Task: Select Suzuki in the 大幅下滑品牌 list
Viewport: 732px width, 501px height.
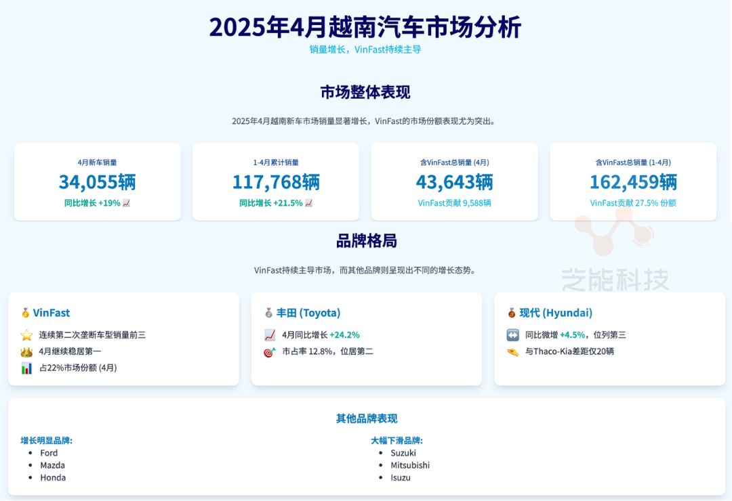Action: pos(403,453)
